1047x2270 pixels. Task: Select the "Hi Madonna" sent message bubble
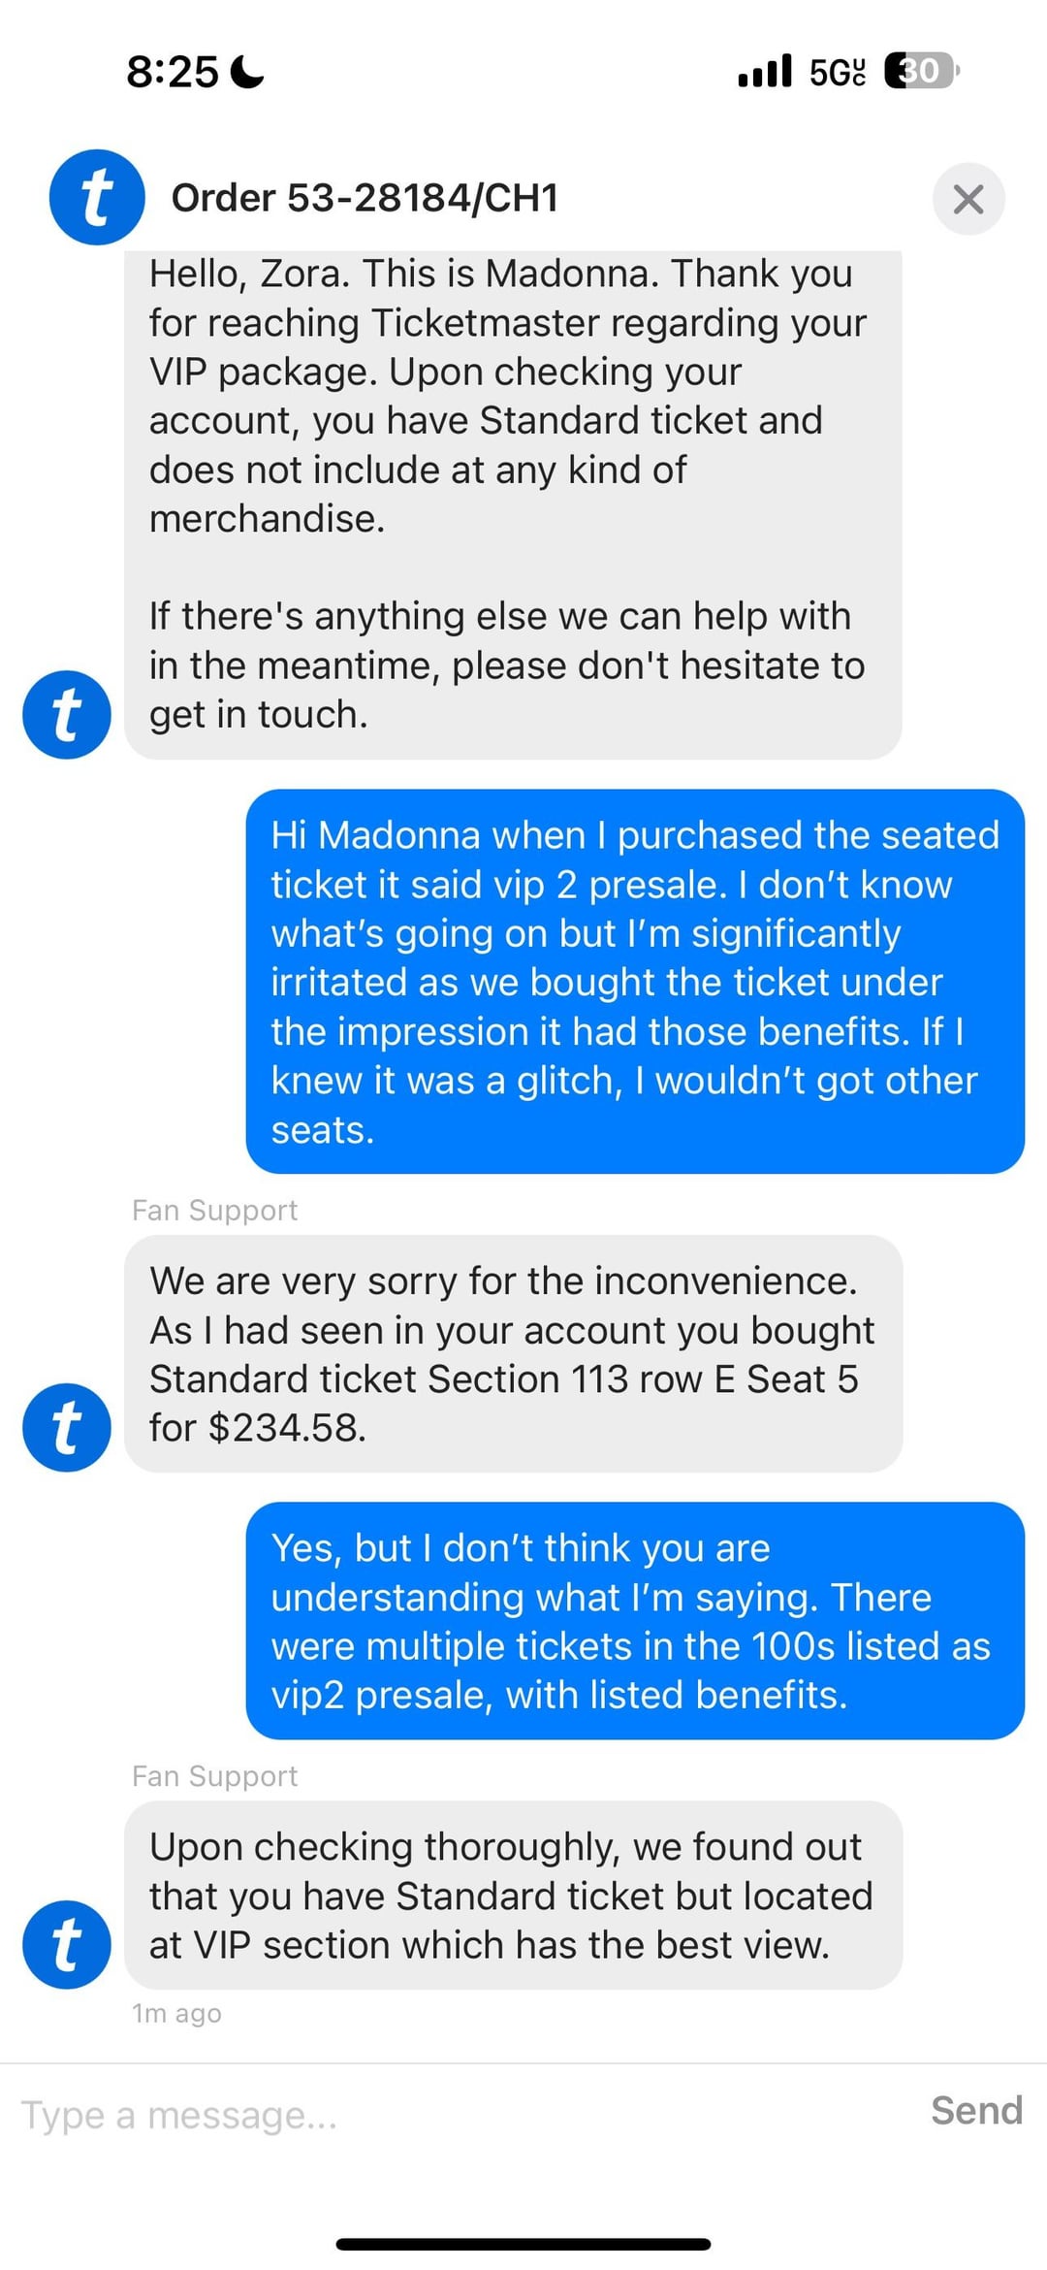tap(635, 981)
